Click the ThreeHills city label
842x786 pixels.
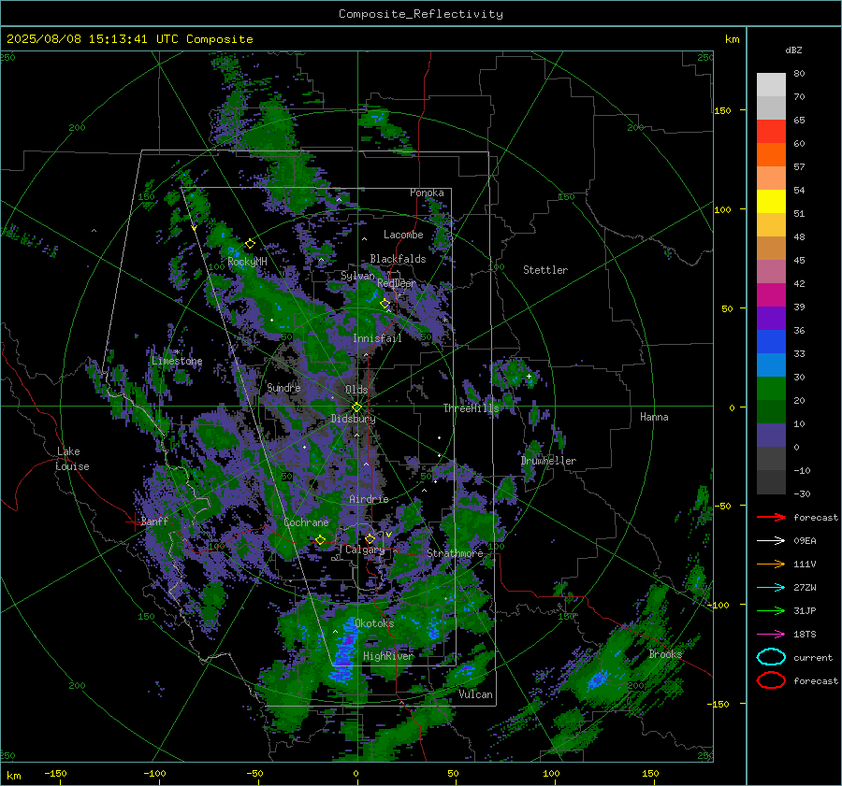tap(471, 408)
